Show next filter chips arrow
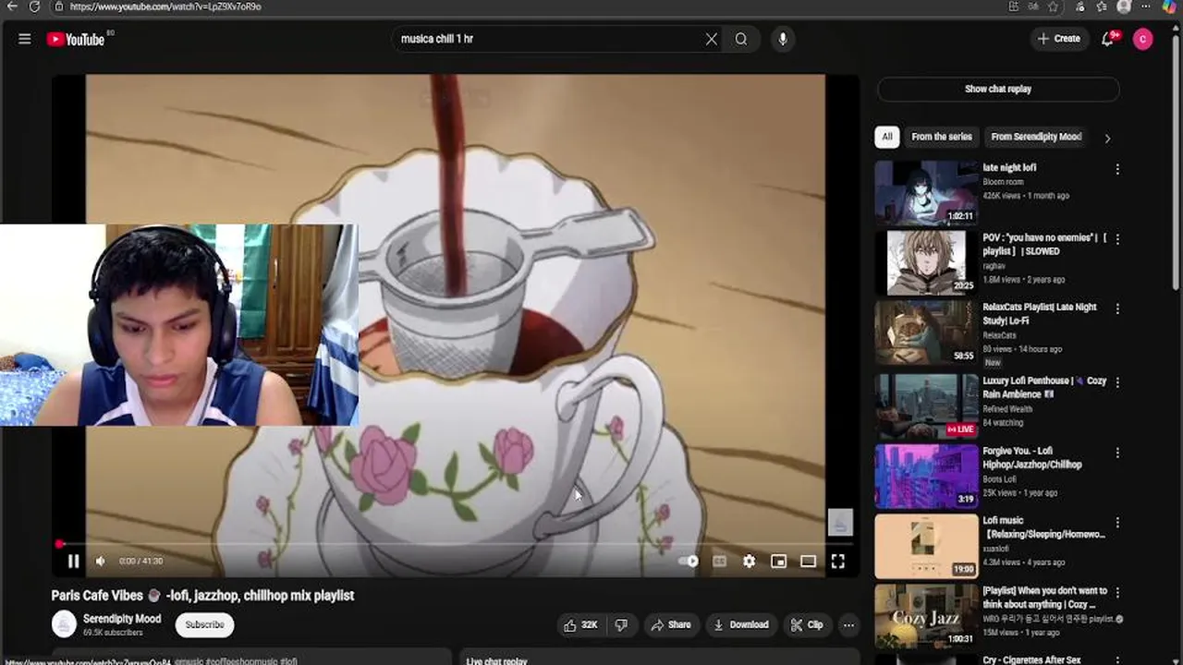 1107,138
